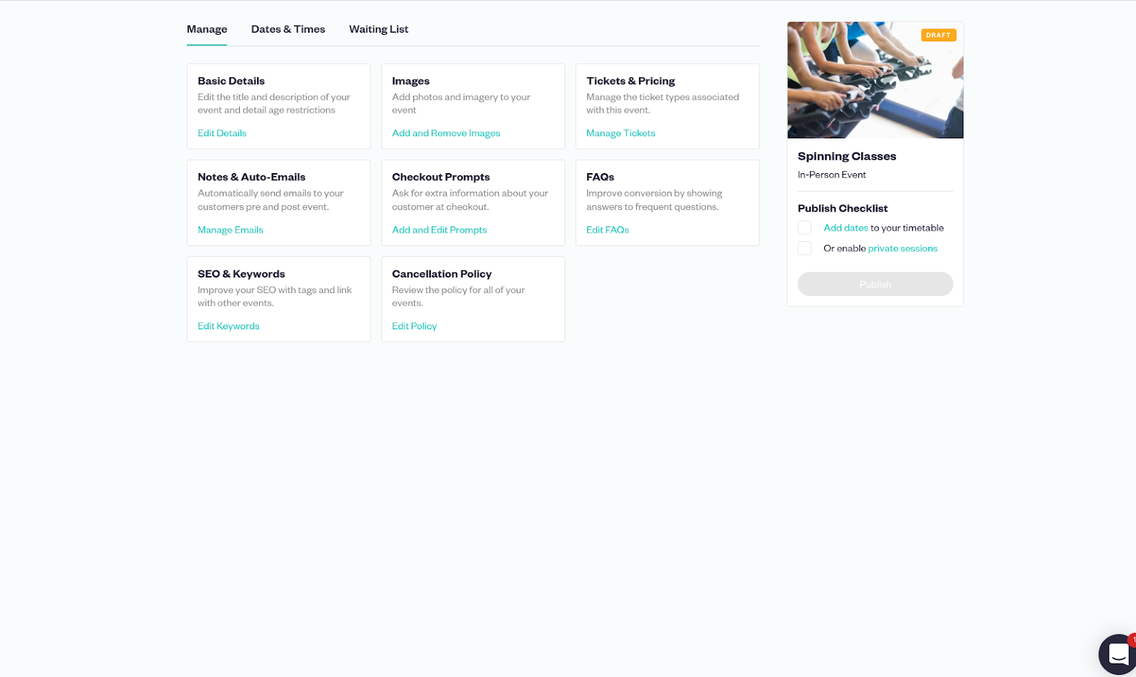
Task: Open the Add dates link
Action: pos(845,227)
